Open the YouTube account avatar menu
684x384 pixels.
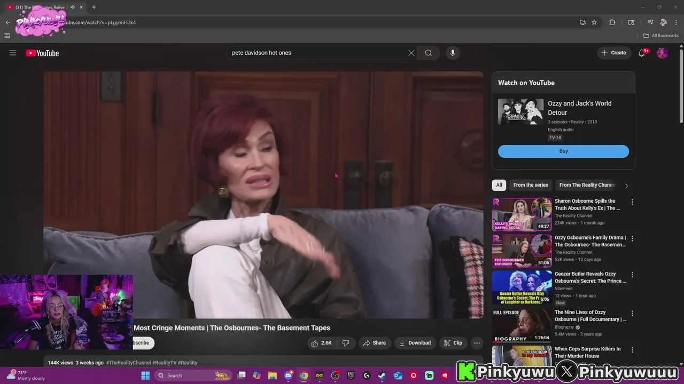(x=662, y=53)
